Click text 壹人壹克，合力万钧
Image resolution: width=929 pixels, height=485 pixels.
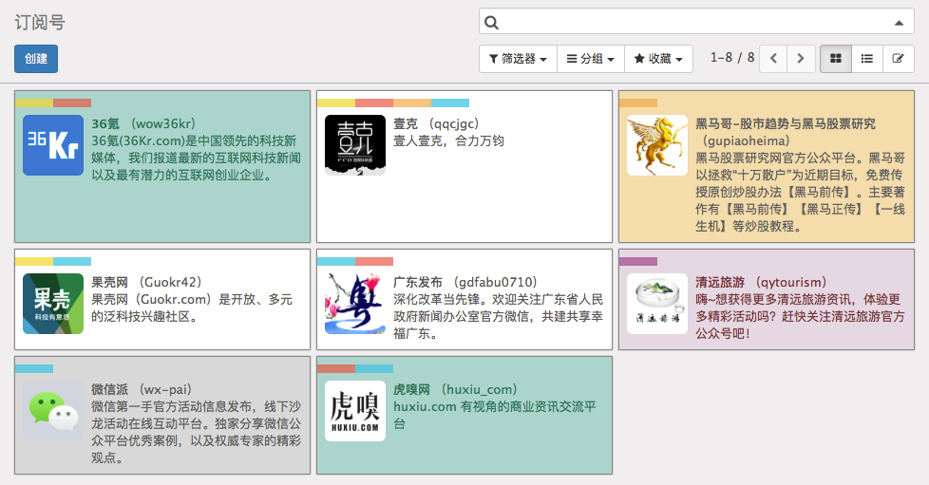[x=448, y=140]
